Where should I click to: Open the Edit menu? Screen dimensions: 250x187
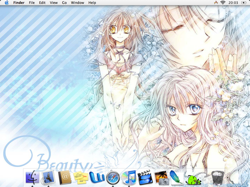pos(42,3)
